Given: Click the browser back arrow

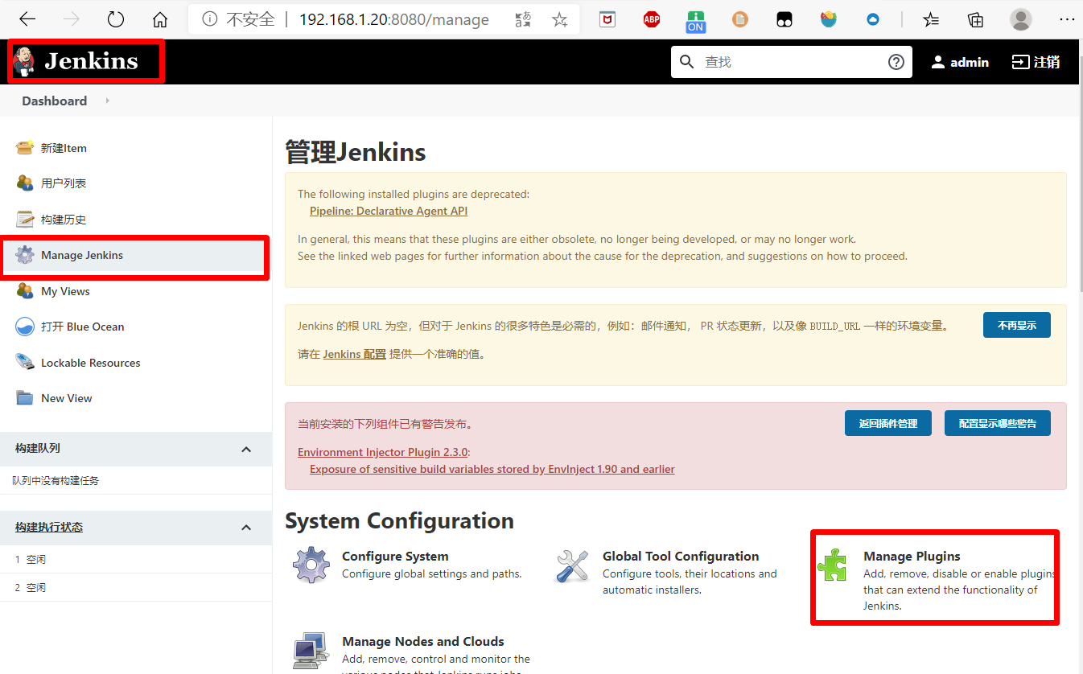Looking at the screenshot, I should pyautogui.click(x=27, y=19).
